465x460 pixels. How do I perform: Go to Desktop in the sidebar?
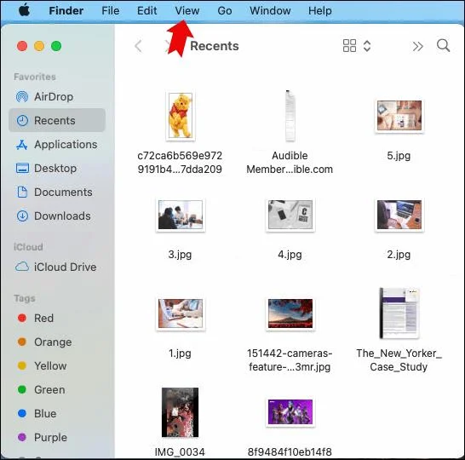(x=57, y=168)
